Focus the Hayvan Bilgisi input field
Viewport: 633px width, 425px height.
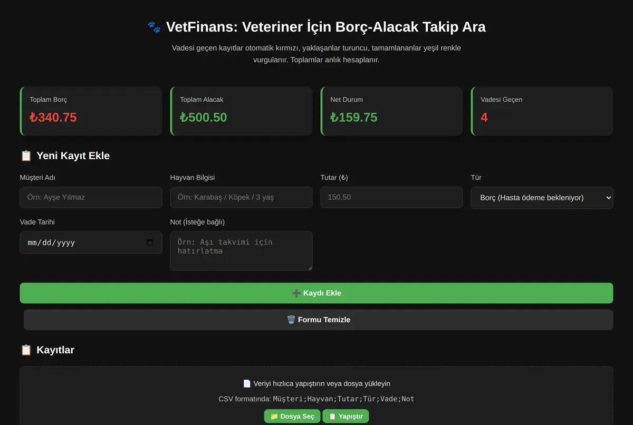tap(241, 197)
